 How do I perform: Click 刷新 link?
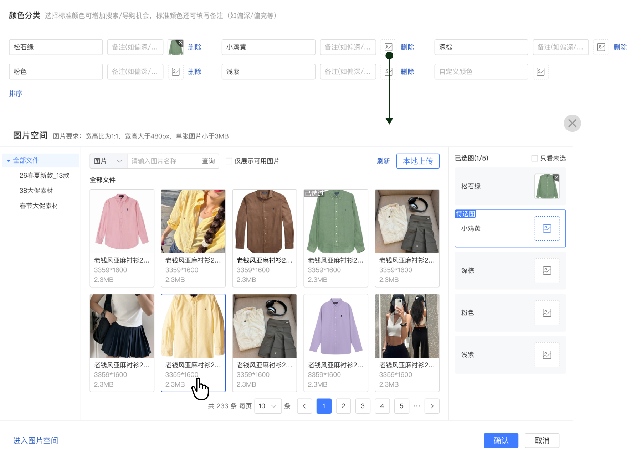click(x=383, y=161)
